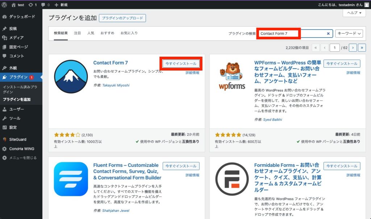Open the comments bubble showing 0
Image resolution: width=371 pixels, height=219 pixels.
45,5
